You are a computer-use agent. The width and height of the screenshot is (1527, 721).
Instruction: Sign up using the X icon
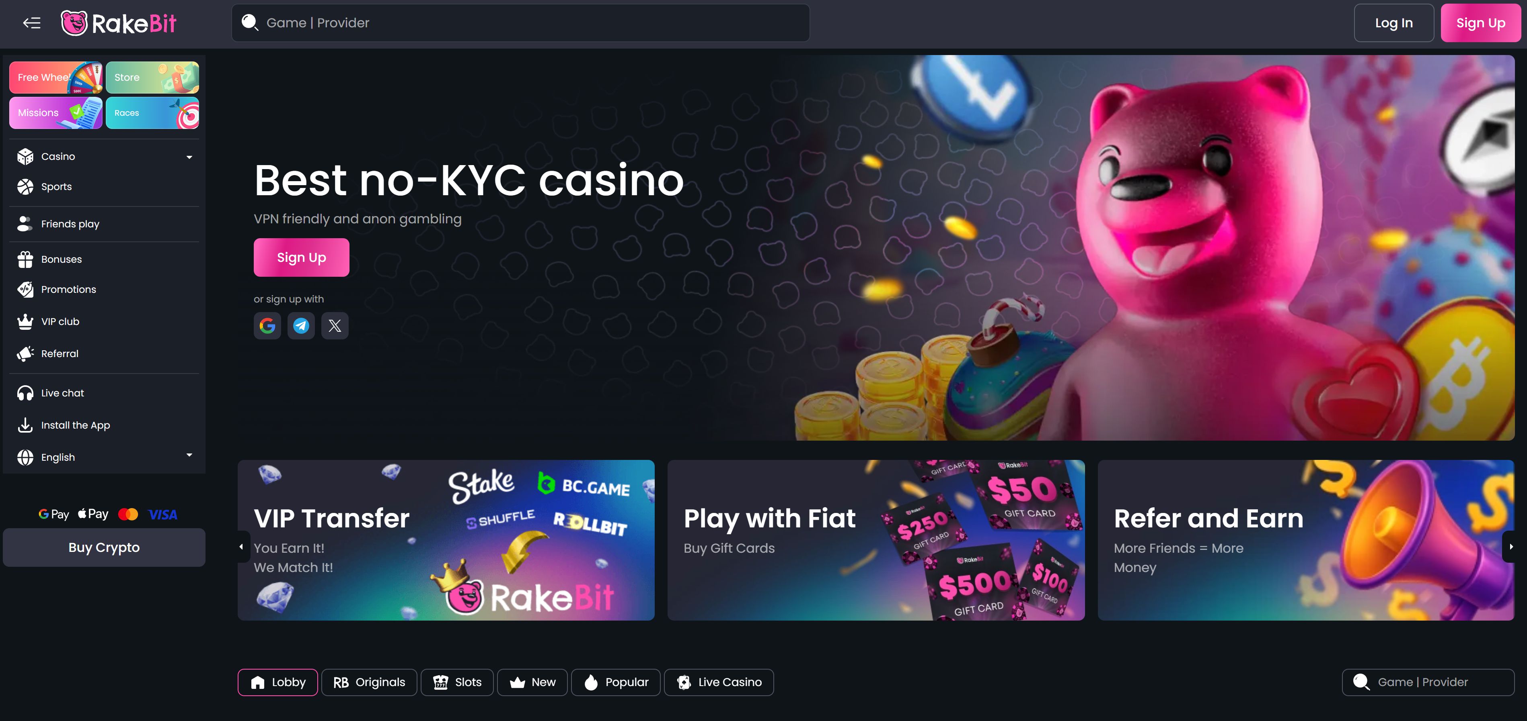point(335,326)
